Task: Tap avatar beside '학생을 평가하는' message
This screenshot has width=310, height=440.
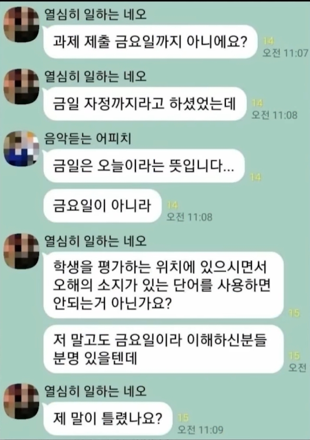Action: 21,251
